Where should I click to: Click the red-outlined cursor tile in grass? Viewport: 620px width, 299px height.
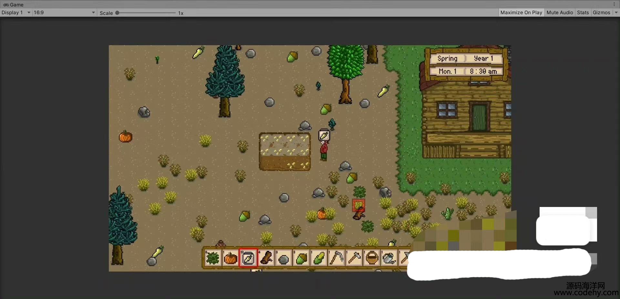[358, 205]
